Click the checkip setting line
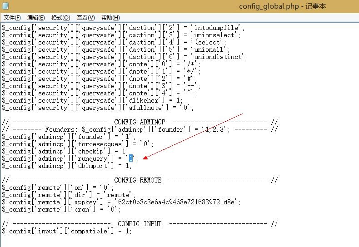The height and width of the screenshot is (247, 359). click(65, 151)
